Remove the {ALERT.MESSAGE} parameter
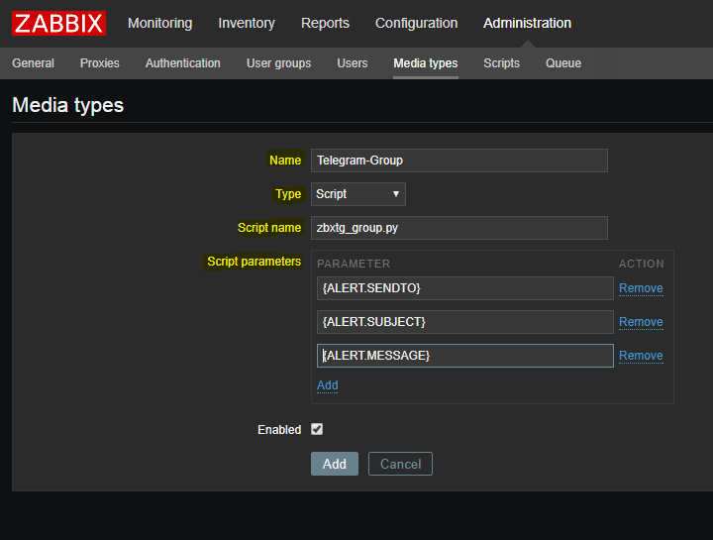Screen dimensions: 713x540 [640, 356]
